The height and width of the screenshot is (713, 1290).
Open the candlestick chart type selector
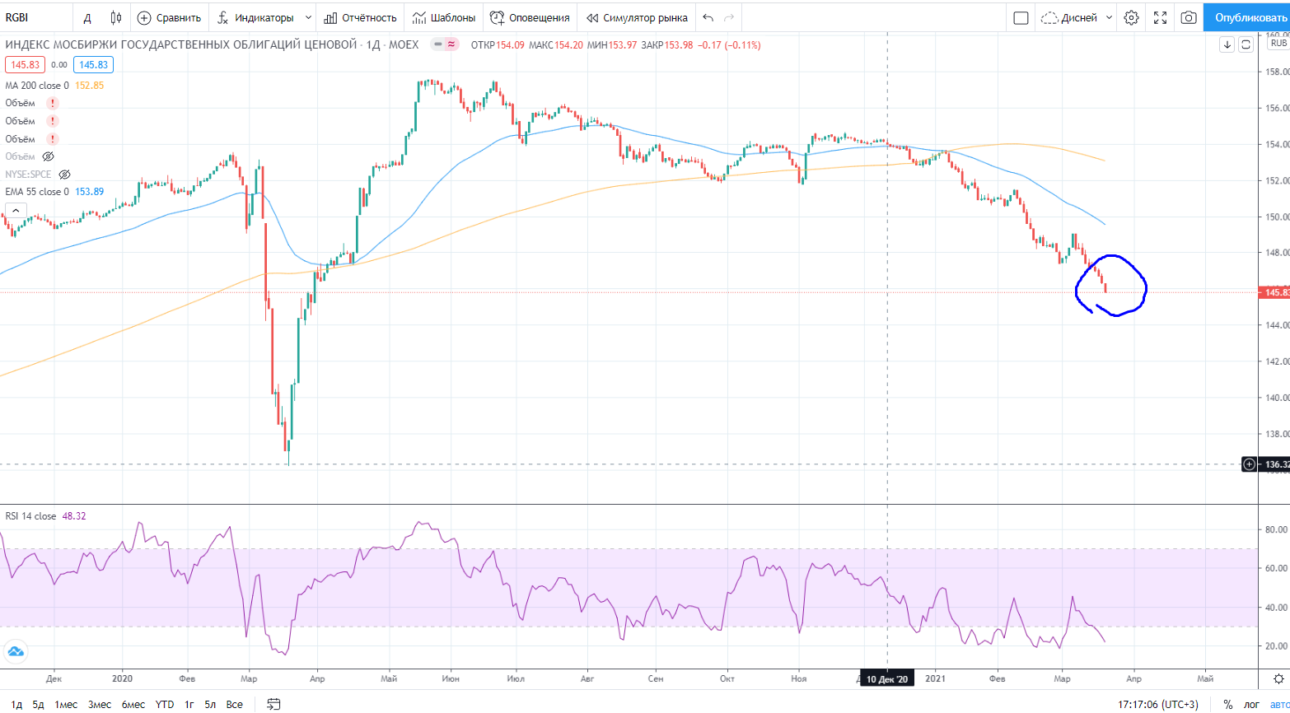pyautogui.click(x=116, y=17)
